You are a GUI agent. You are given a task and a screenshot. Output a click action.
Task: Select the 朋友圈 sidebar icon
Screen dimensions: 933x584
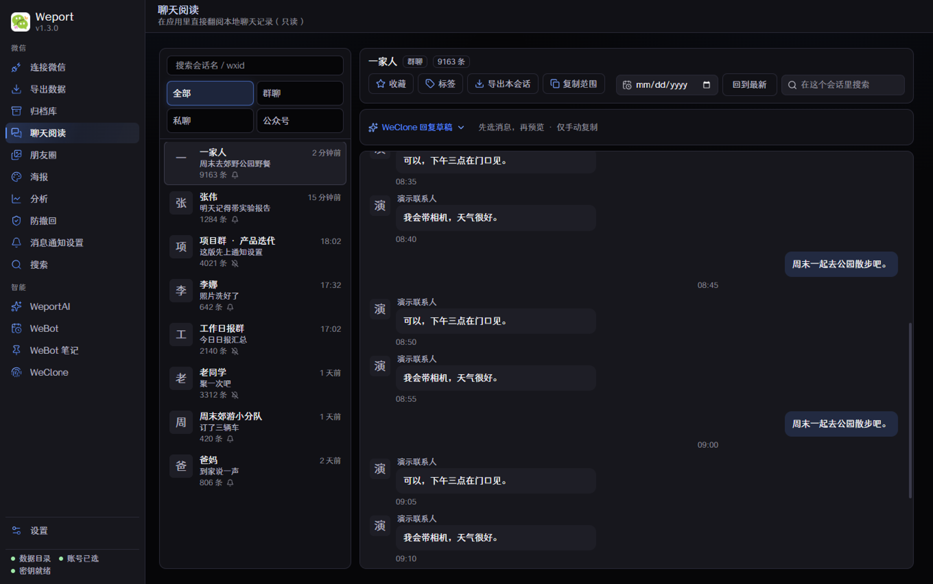point(16,155)
